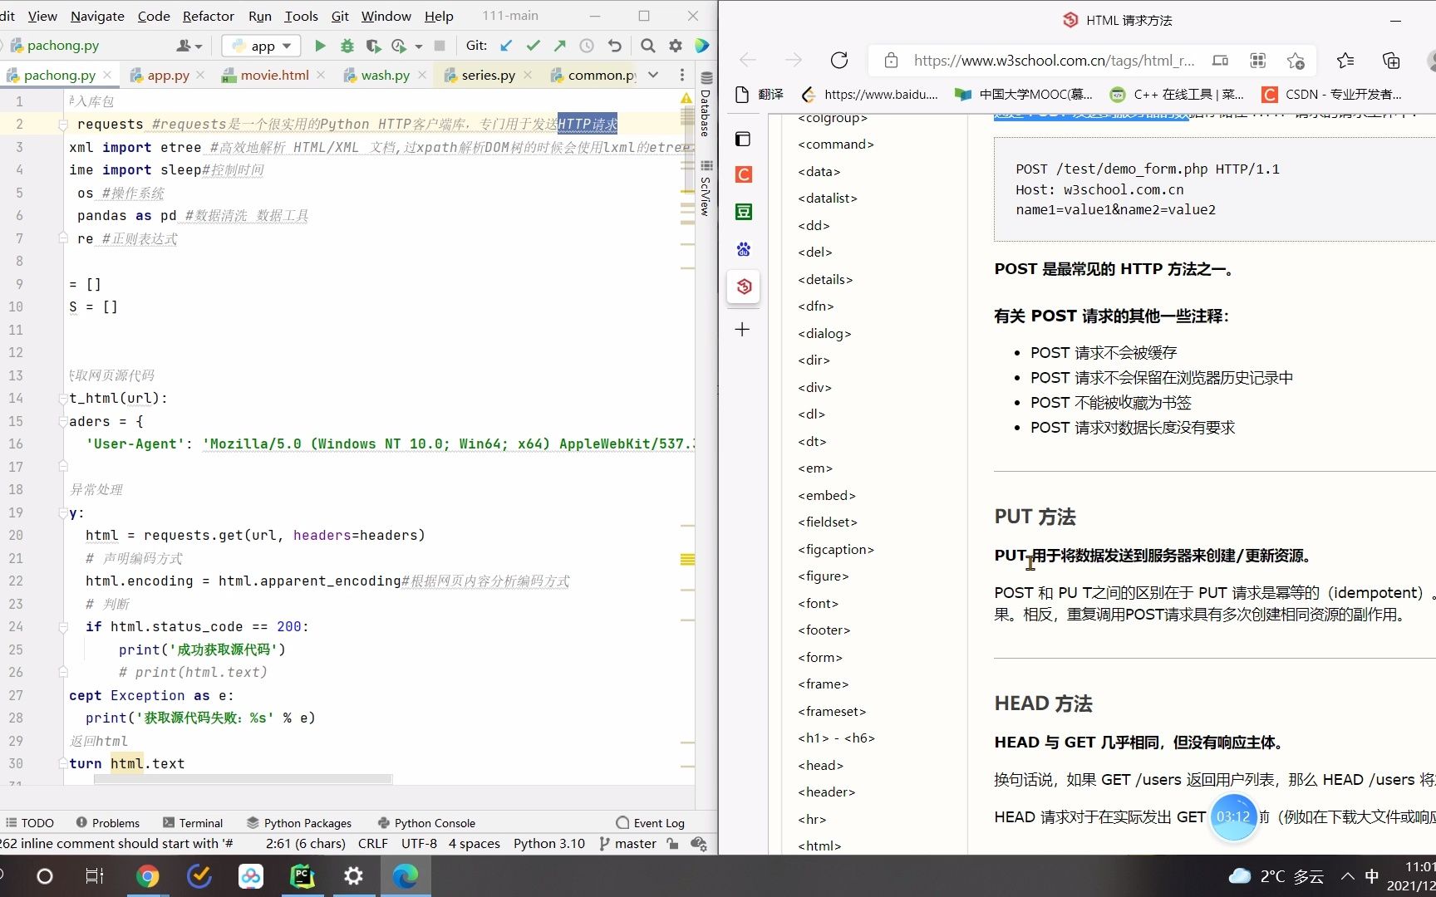Viewport: 1436px width, 897px height.
Task: Open Edge tab actions menu in sidebar
Action: click(x=743, y=139)
